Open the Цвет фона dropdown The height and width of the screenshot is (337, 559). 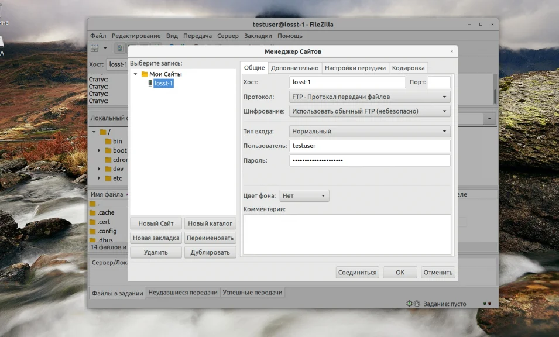click(x=304, y=195)
